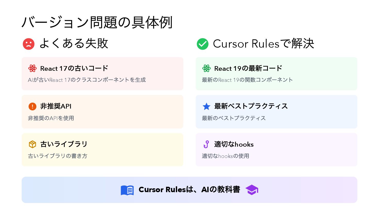This screenshot has width=379, height=213.
Task: Click the slide title バージョン問題の具体例
Action: click(x=97, y=22)
